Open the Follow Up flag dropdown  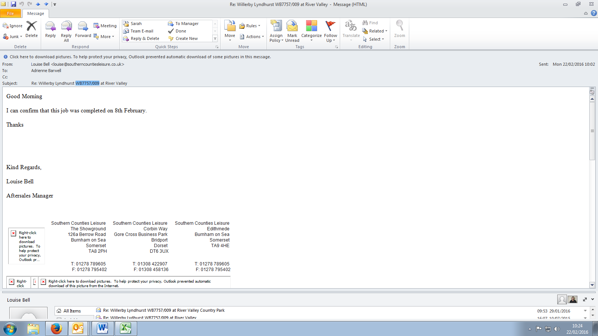[330, 31]
